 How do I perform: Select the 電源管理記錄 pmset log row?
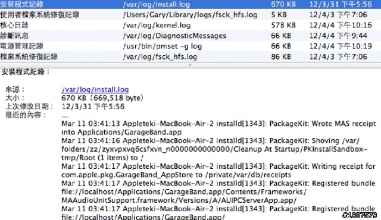190,46
